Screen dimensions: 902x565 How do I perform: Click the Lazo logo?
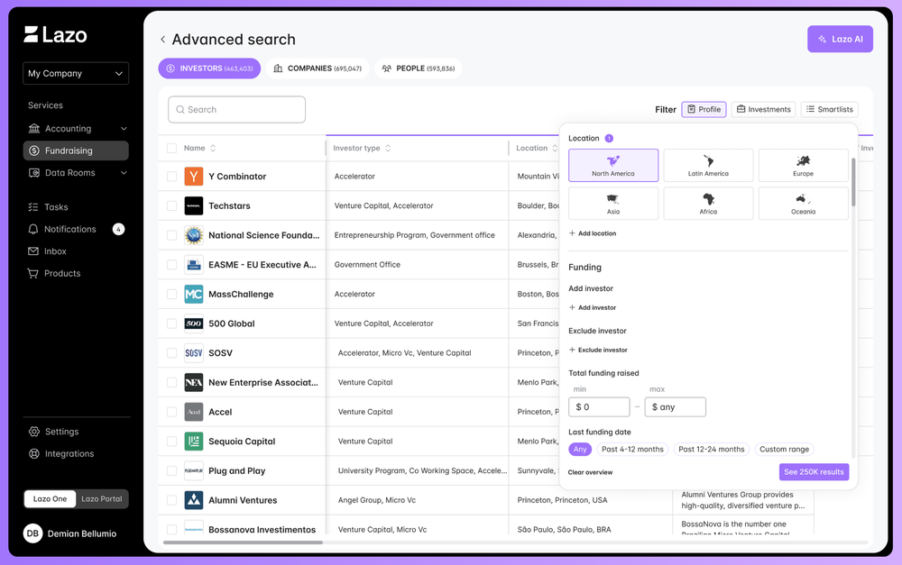(55, 34)
